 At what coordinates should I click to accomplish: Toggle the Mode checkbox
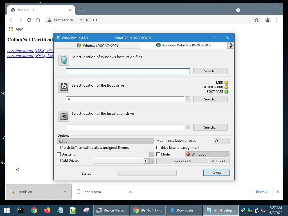click(158, 154)
